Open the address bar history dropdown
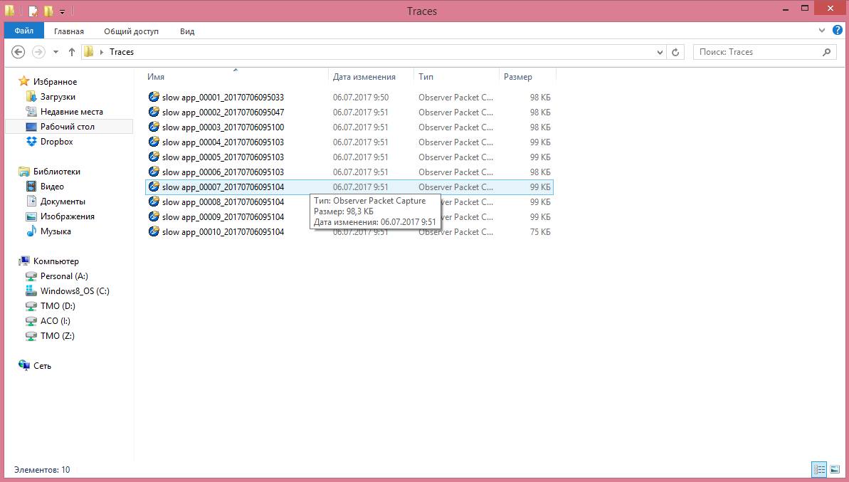 click(x=659, y=52)
